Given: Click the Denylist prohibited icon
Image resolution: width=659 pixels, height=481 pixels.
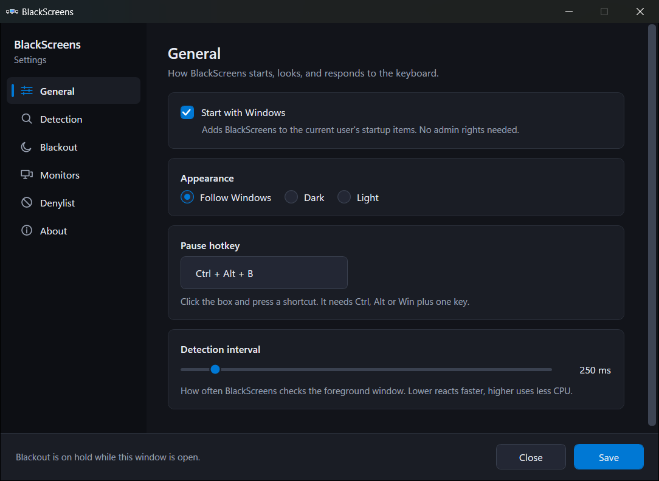Looking at the screenshot, I should [x=27, y=203].
